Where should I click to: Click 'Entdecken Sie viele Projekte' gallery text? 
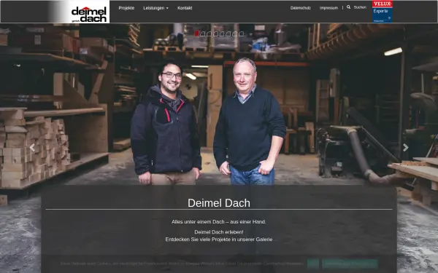click(219, 240)
